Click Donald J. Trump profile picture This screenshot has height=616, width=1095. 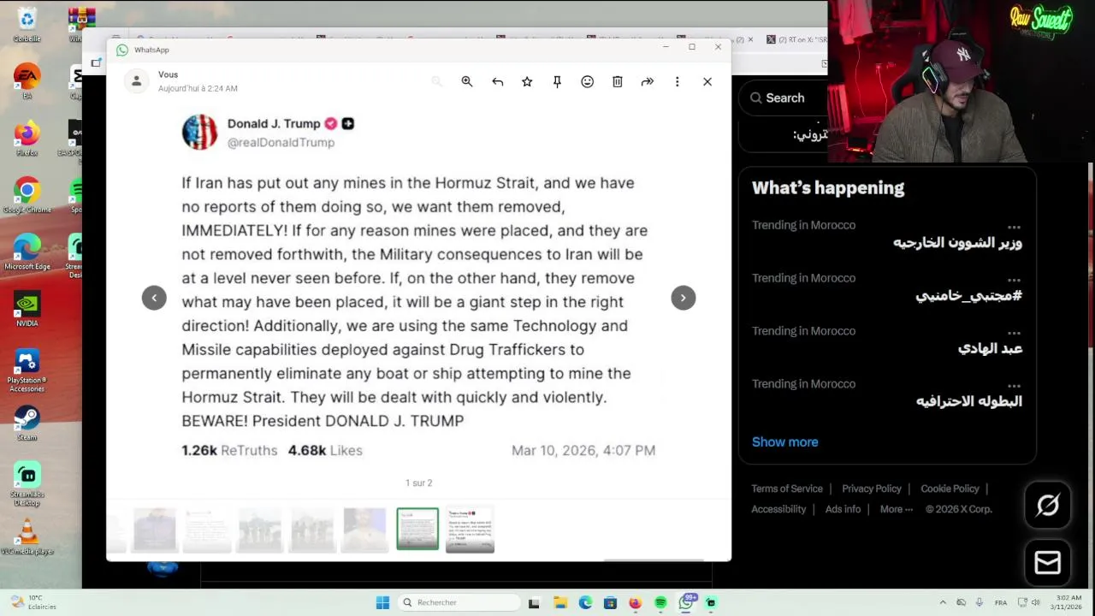[199, 133]
